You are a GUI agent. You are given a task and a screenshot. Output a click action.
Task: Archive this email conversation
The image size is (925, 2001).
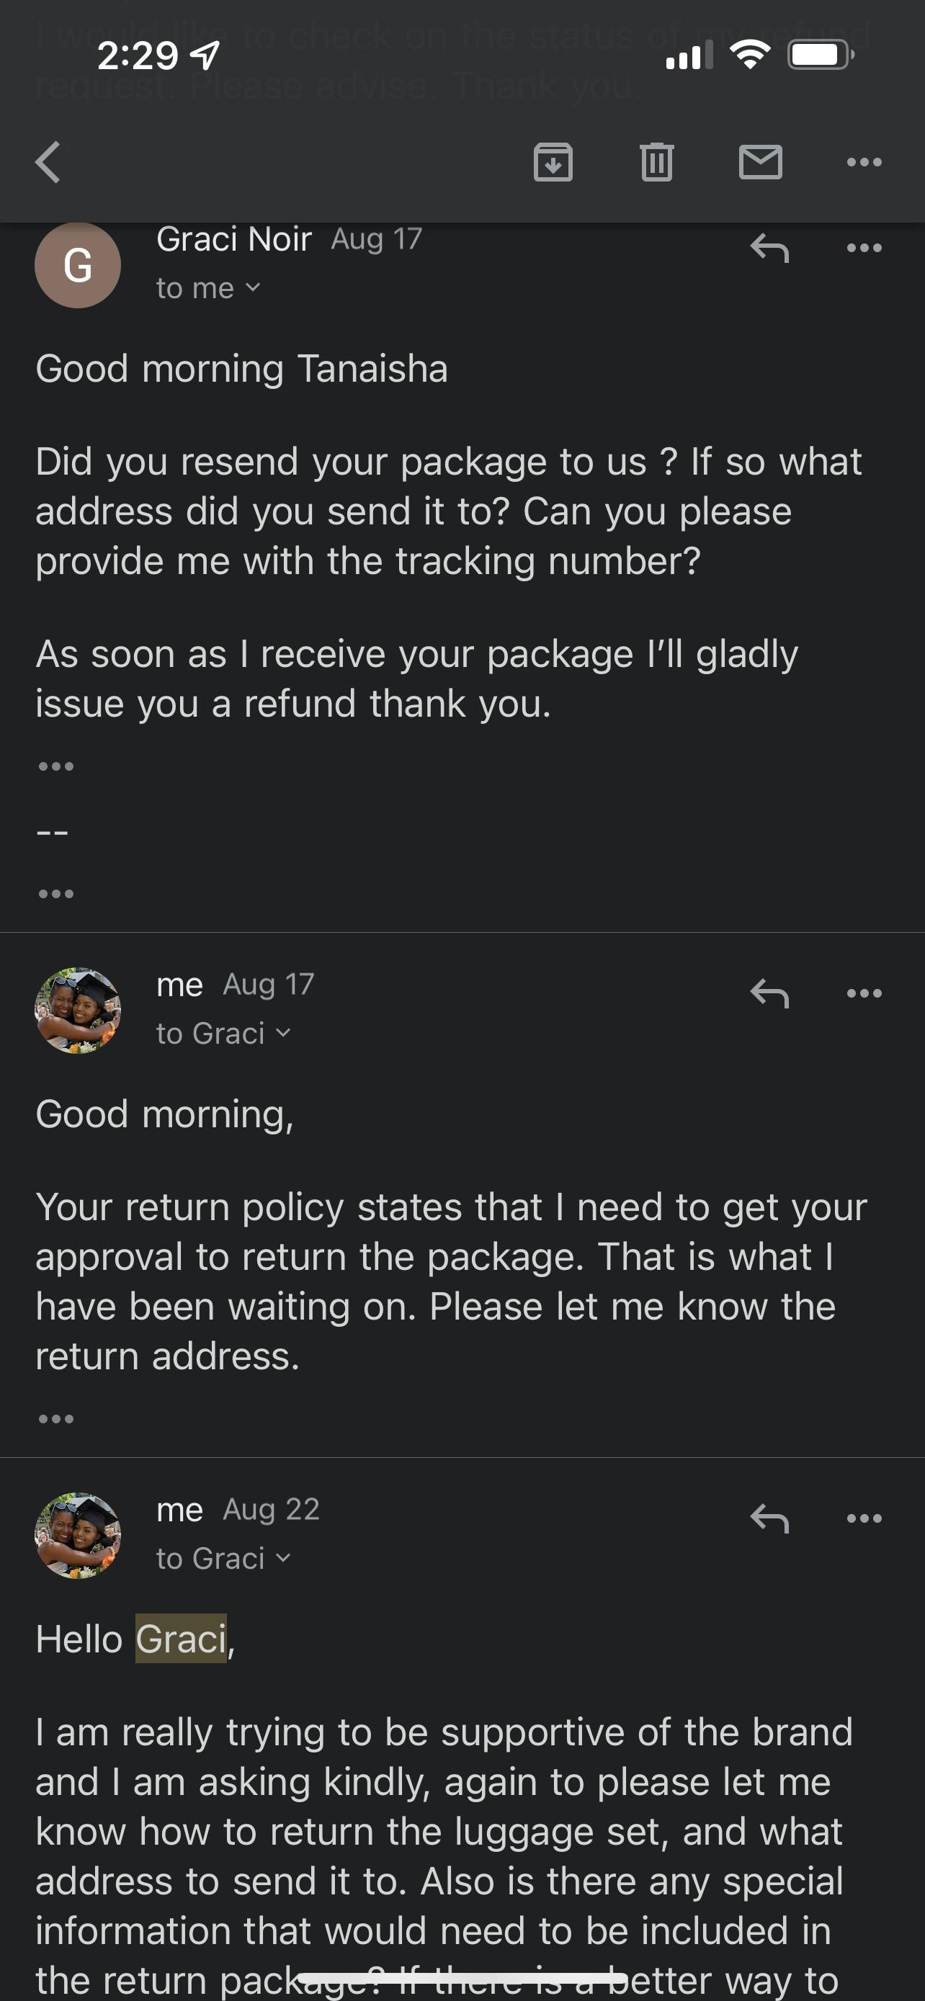[x=553, y=162]
